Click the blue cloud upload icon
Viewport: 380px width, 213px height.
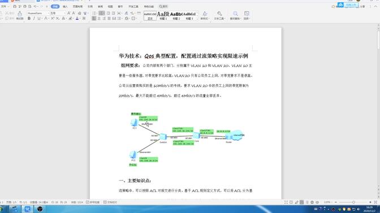click(x=340, y=5)
